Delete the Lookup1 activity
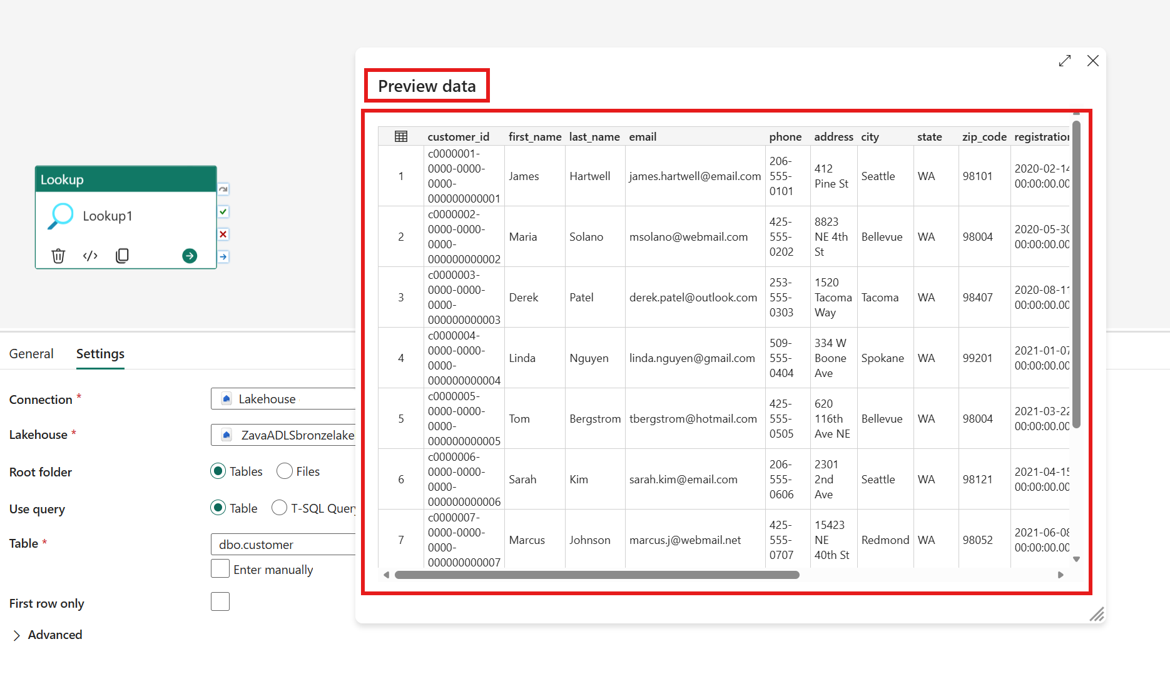Viewport: 1170px width, 694px height. coord(58,256)
